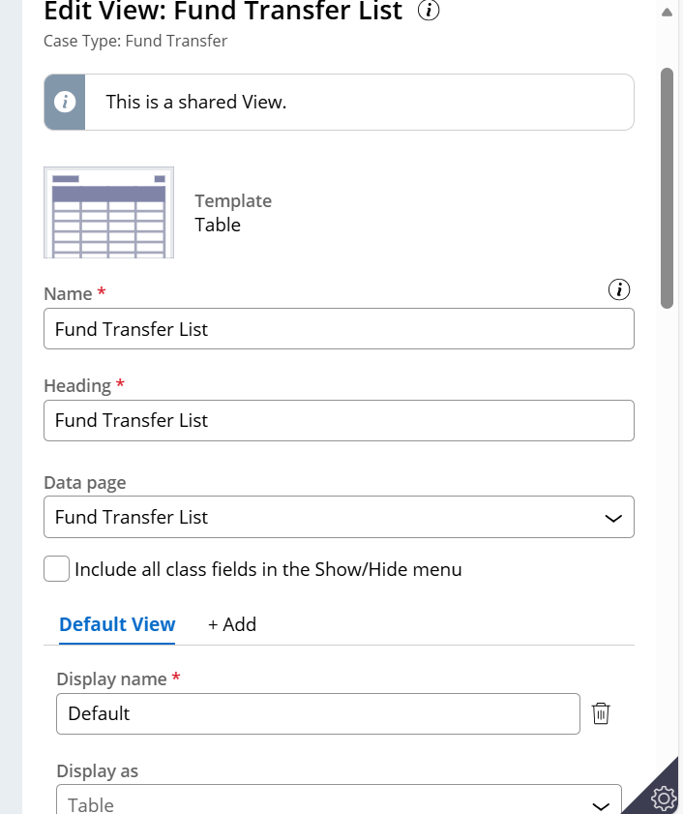Open the info tooltip beside Edit View title
This screenshot has height=814, width=683.
pos(427,12)
